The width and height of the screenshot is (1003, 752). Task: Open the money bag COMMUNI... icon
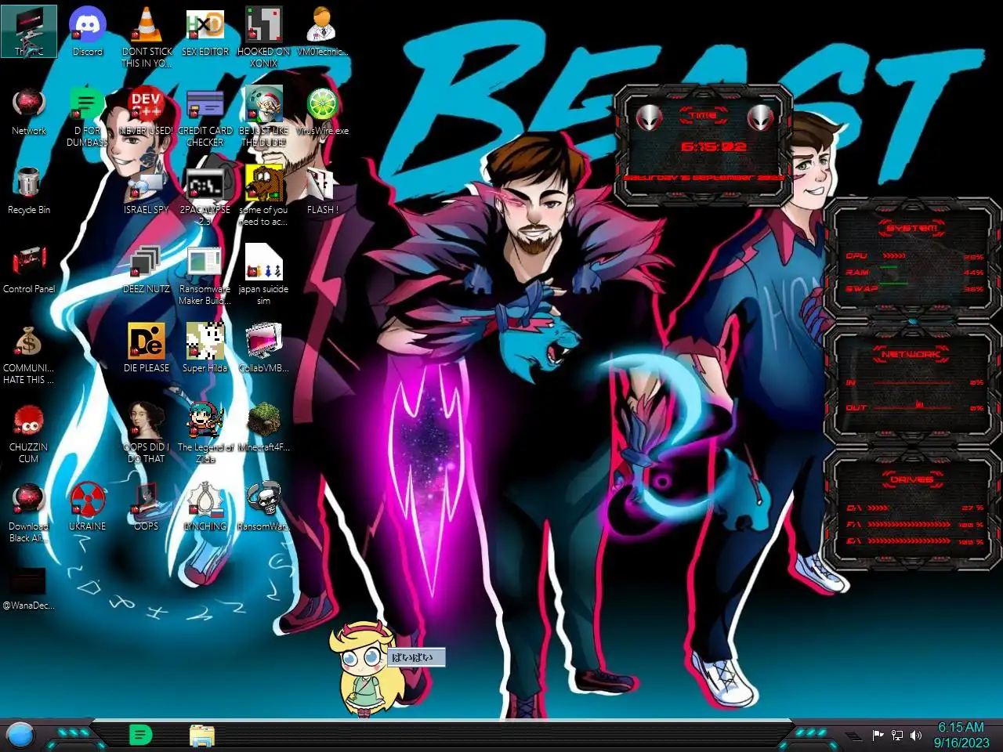pyautogui.click(x=29, y=353)
